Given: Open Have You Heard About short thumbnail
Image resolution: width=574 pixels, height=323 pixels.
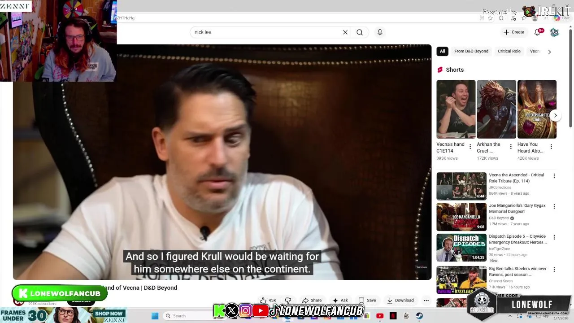Looking at the screenshot, I should pyautogui.click(x=537, y=109).
